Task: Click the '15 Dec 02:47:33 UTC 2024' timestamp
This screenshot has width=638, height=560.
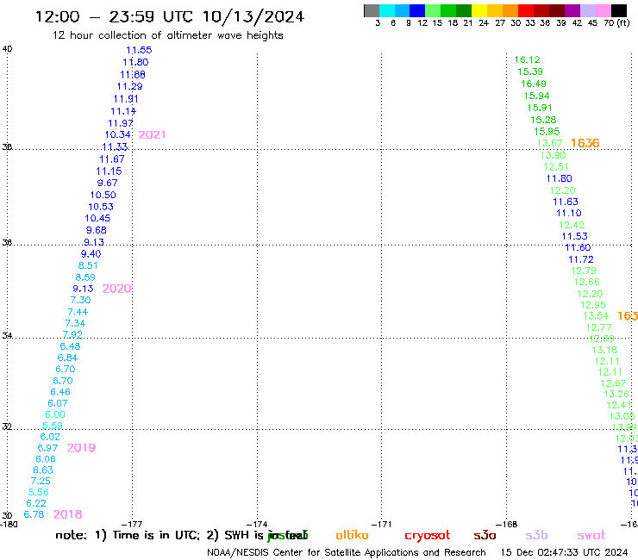Action: (x=565, y=552)
